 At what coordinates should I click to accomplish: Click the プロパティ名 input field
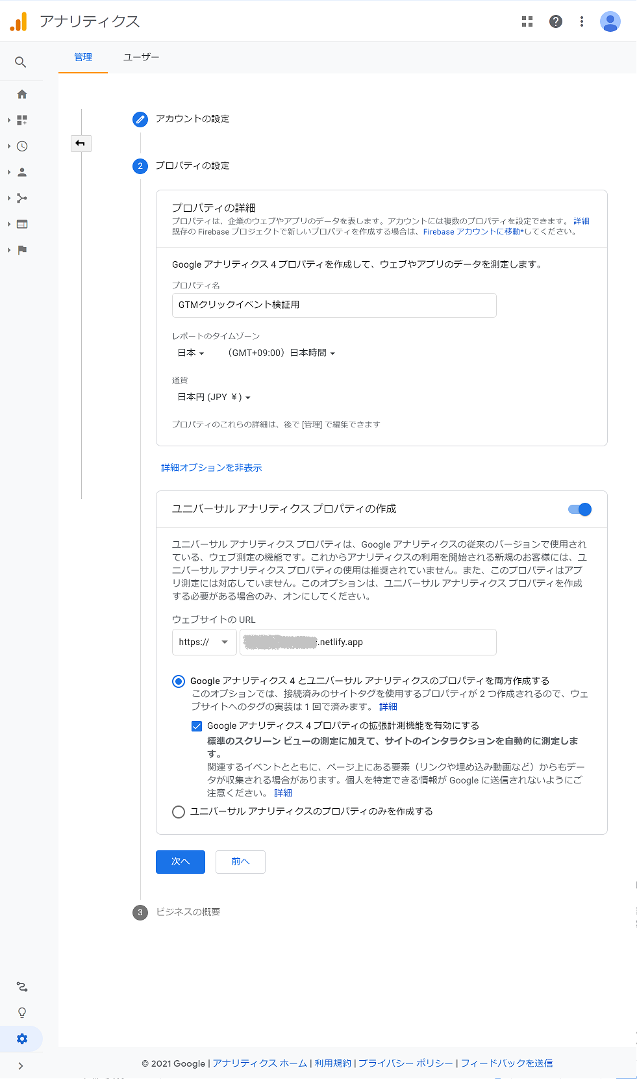(334, 305)
